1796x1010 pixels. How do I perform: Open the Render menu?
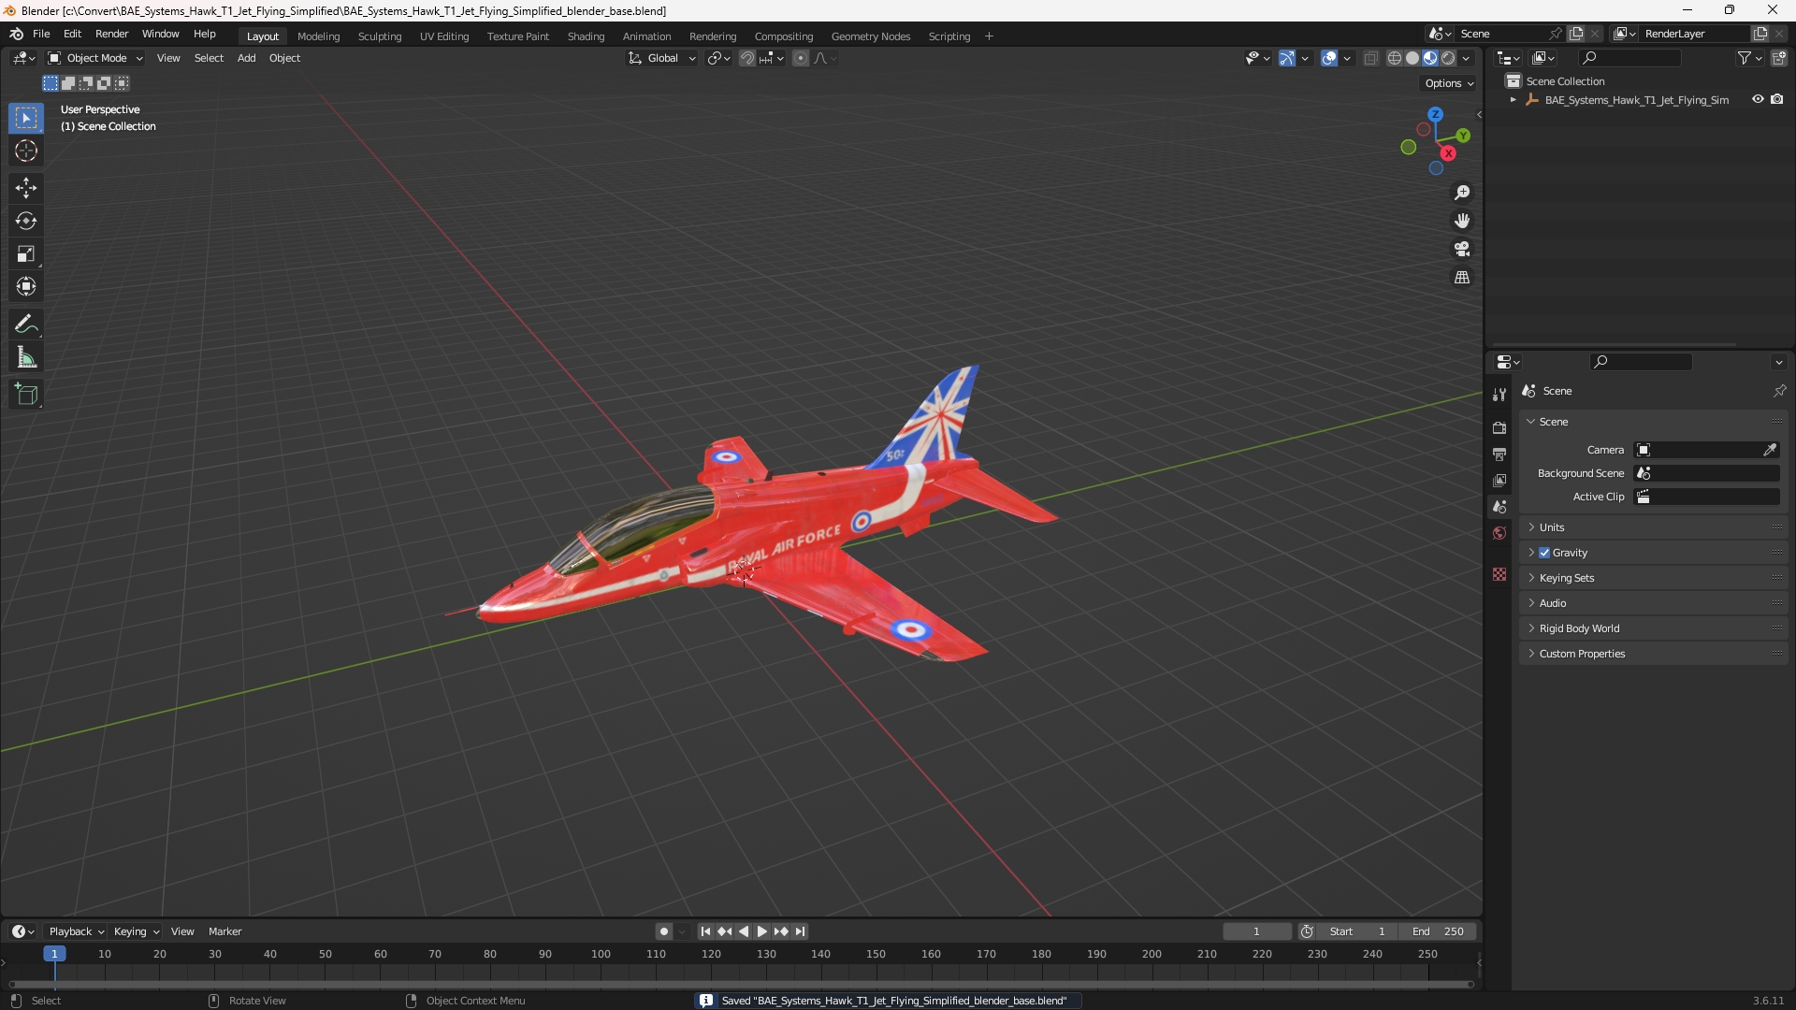(x=111, y=34)
